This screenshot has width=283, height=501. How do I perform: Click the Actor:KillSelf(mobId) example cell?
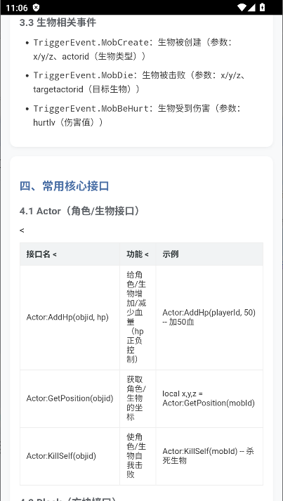coord(209,456)
